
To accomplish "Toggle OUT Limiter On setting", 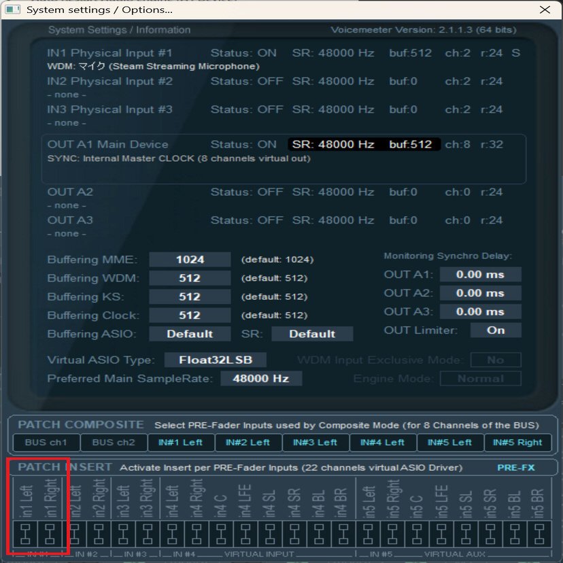I will point(496,330).
